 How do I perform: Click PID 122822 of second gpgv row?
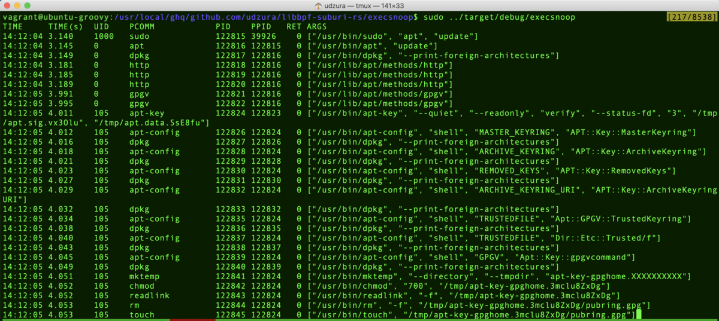(x=231, y=103)
